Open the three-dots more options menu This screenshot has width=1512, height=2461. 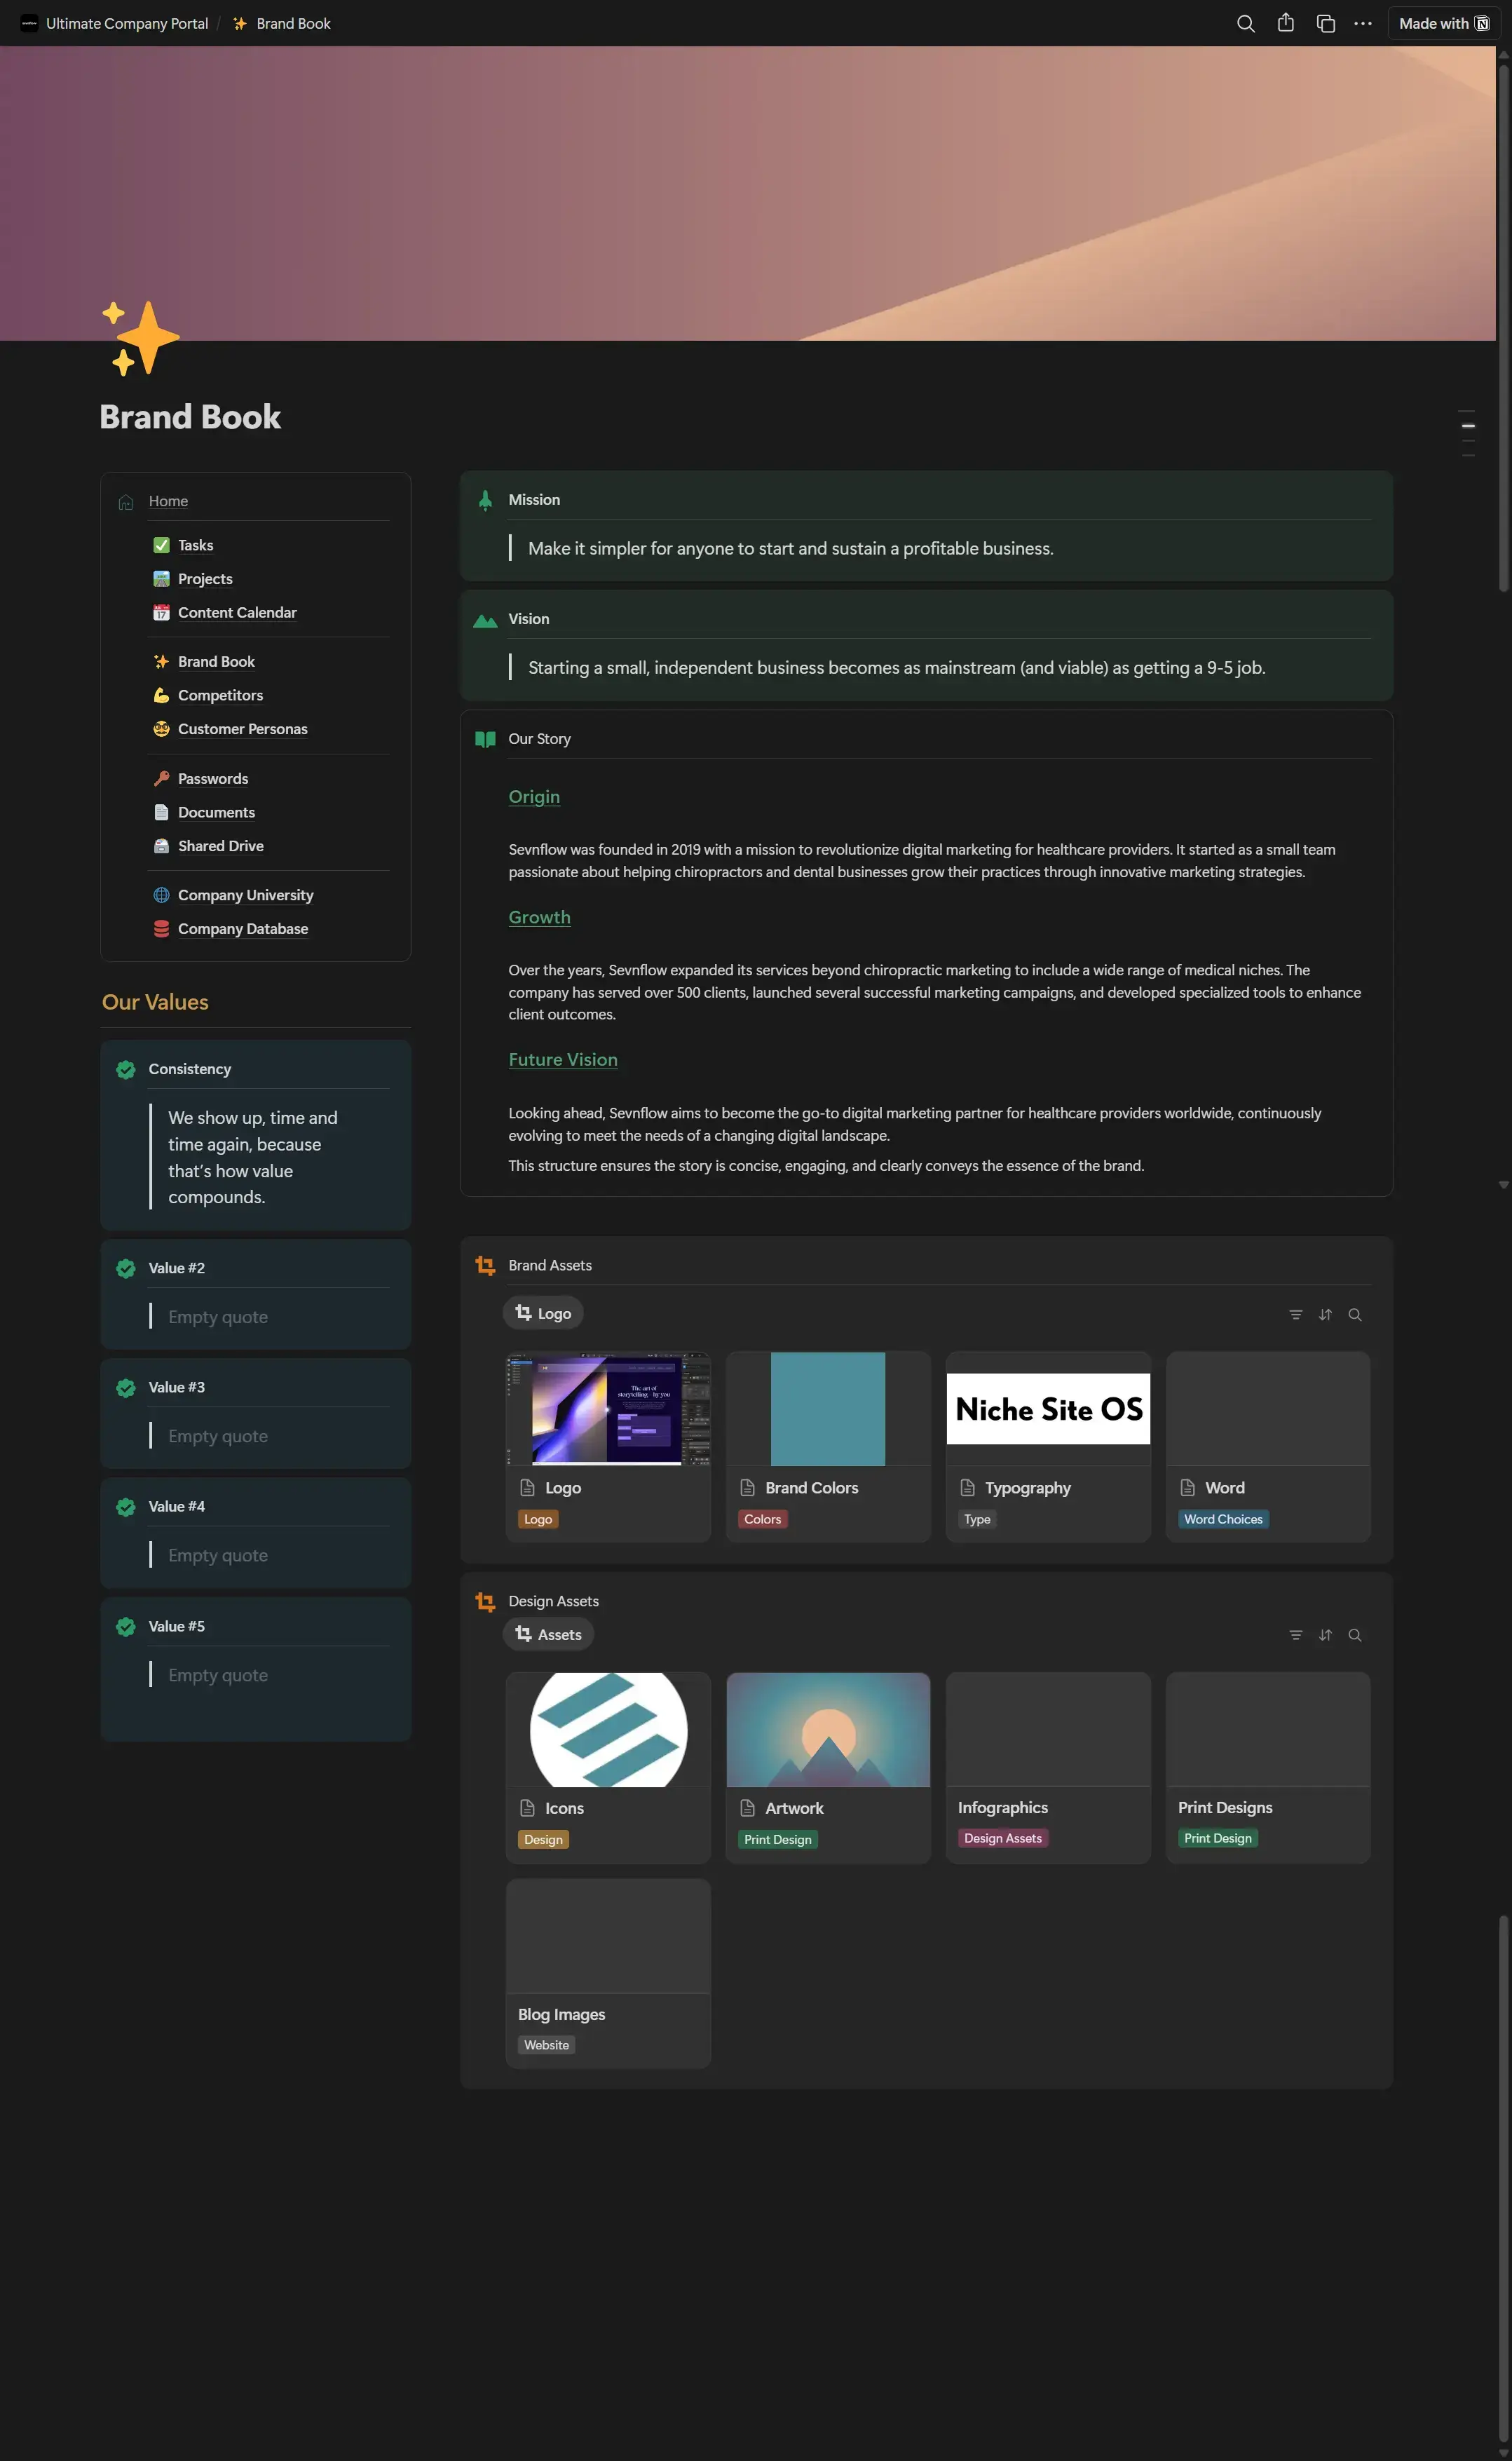click(1362, 23)
